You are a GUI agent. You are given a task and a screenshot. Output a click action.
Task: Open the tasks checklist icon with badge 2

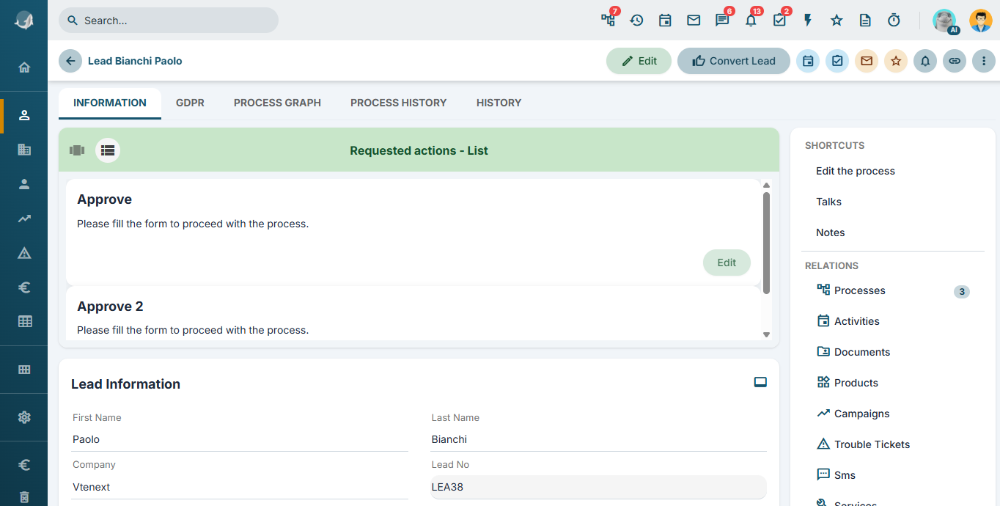click(x=779, y=21)
